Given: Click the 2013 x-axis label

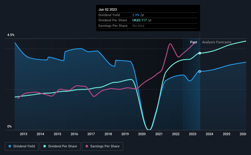Looking at the screenshot, I should [x=24, y=134].
